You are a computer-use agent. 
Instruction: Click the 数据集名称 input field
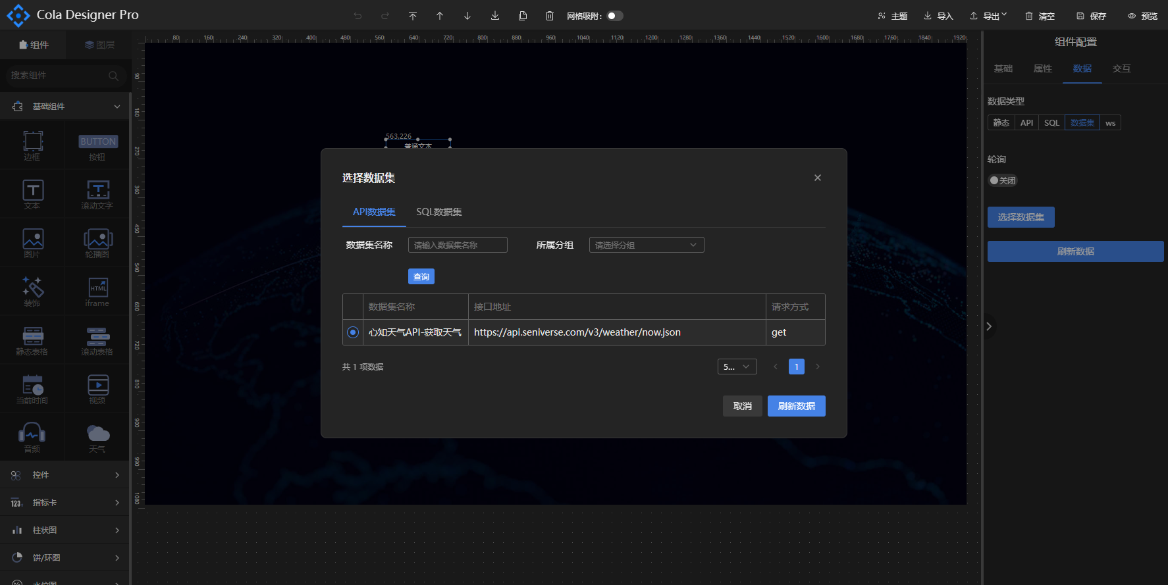point(458,245)
